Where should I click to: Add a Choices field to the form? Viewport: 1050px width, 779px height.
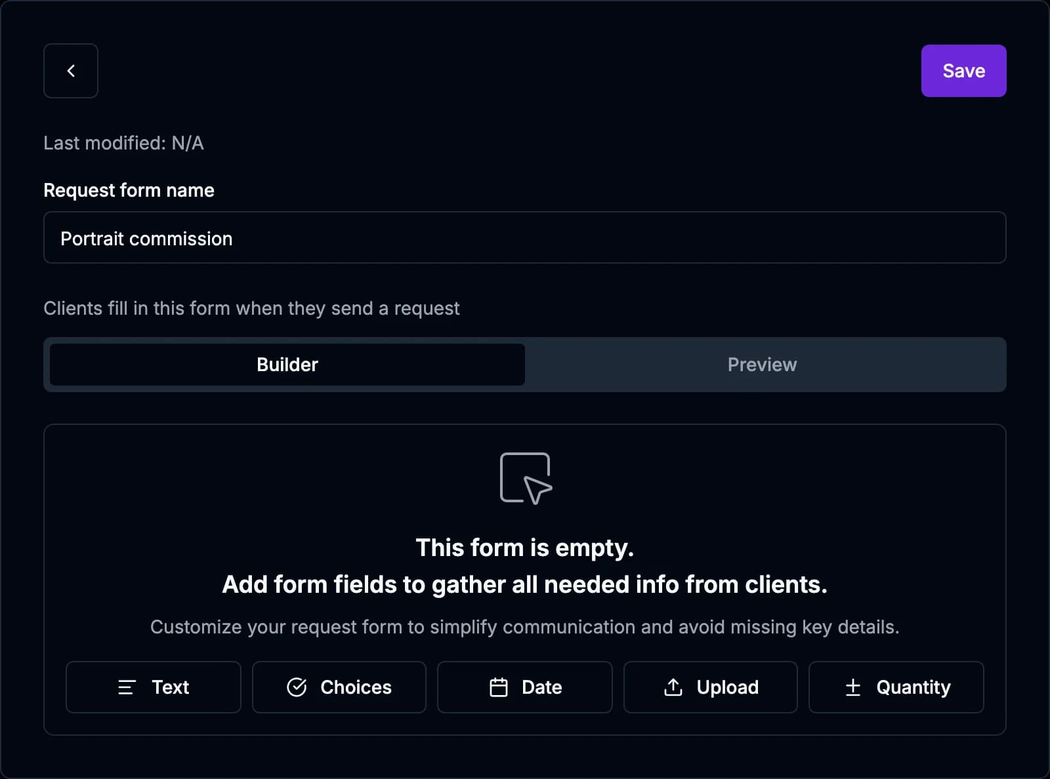(339, 687)
